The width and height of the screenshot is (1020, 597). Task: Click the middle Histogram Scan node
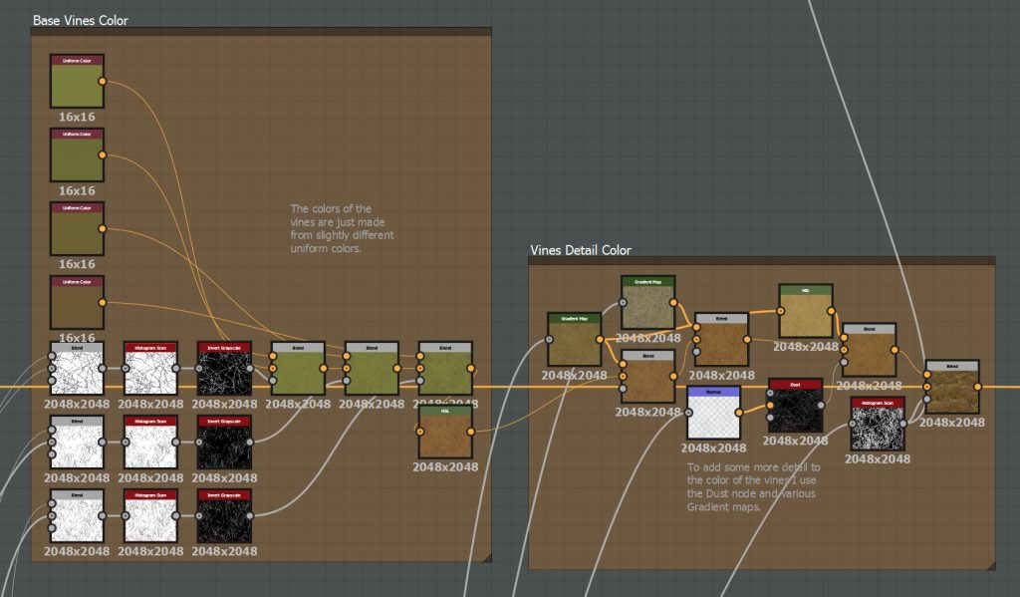coord(149,444)
